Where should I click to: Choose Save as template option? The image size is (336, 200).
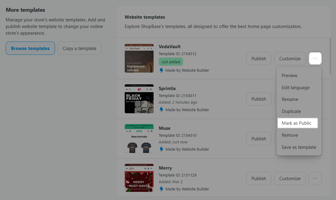coord(299,147)
